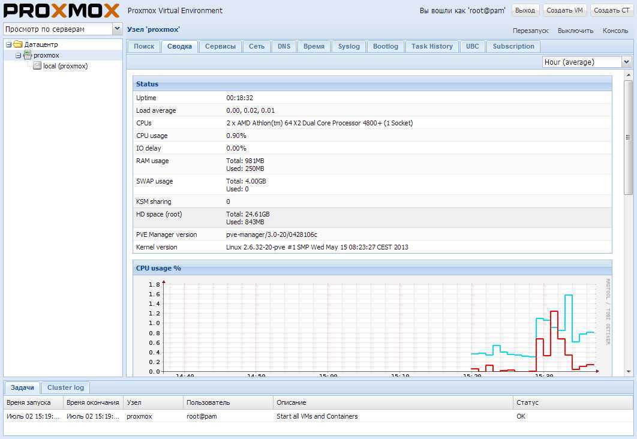Open the DNS tab
This screenshot has height=439, width=637.
[284, 46]
